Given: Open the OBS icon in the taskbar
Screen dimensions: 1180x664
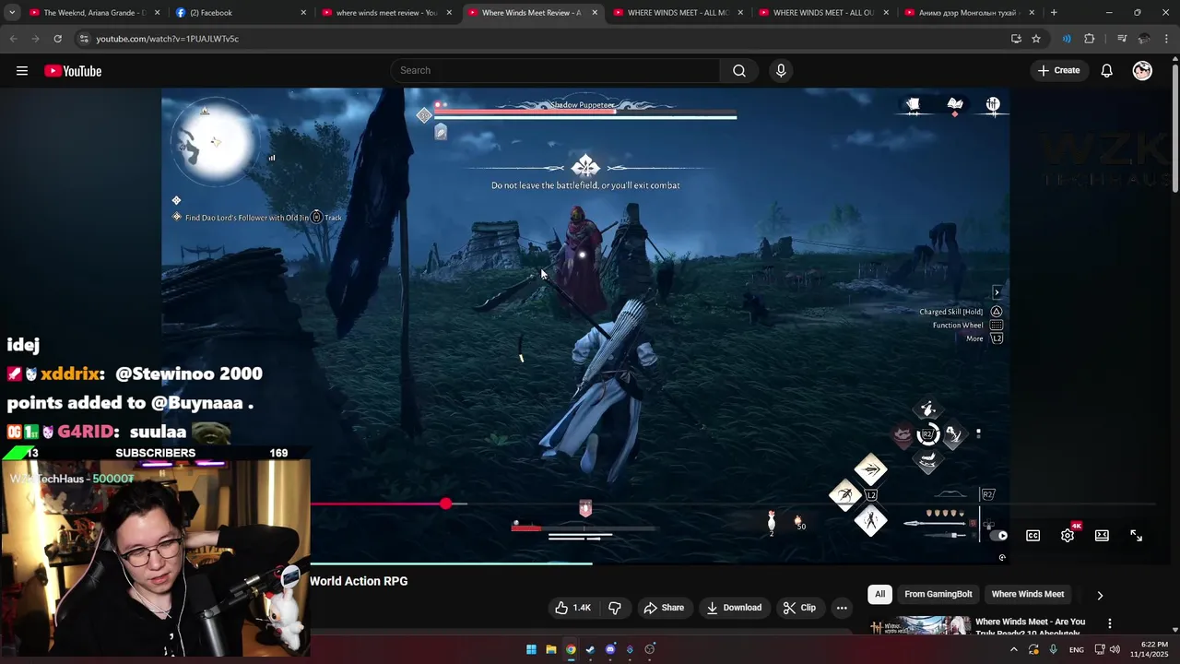Looking at the screenshot, I should [x=650, y=649].
